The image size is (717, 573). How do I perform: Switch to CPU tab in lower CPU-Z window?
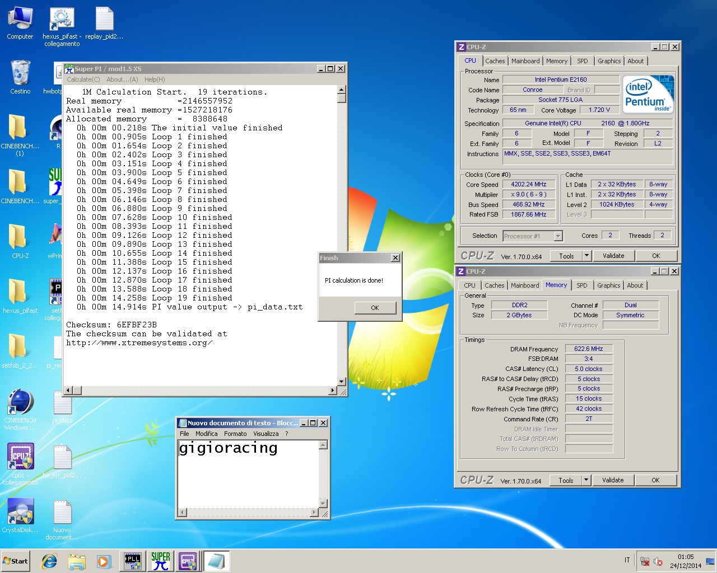(469, 285)
